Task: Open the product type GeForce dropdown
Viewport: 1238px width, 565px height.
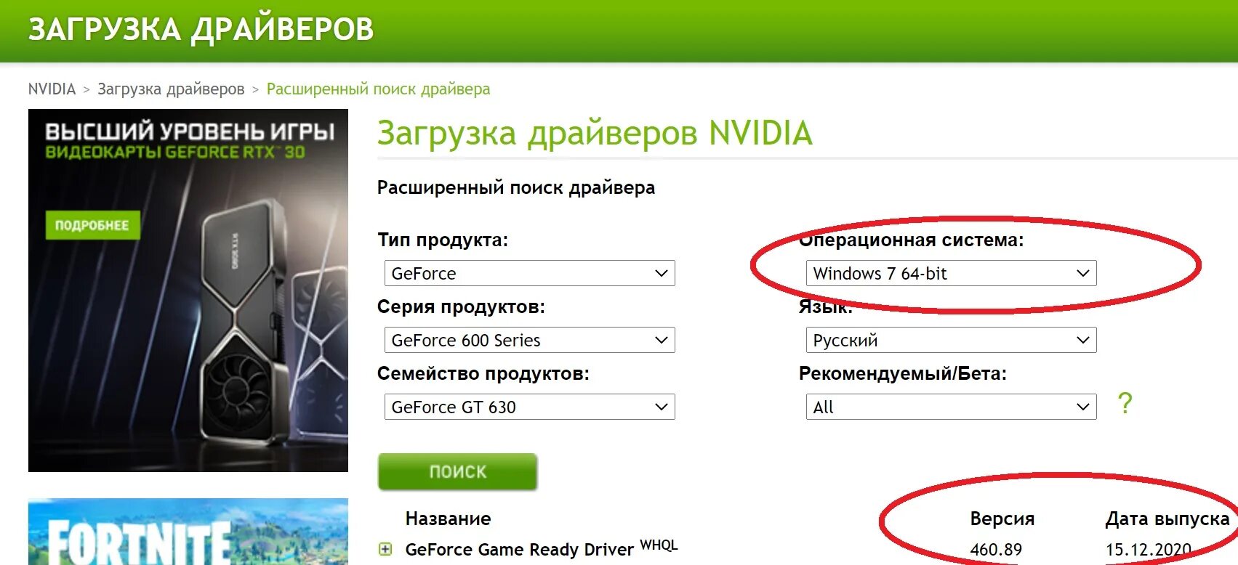Action: (529, 273)
